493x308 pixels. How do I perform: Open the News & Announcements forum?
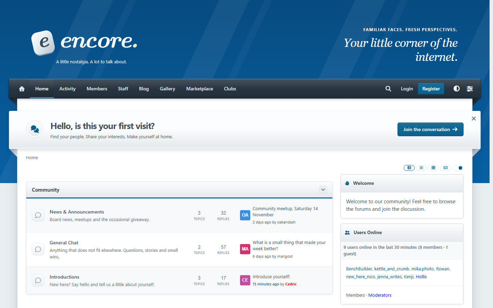point(77,212)
